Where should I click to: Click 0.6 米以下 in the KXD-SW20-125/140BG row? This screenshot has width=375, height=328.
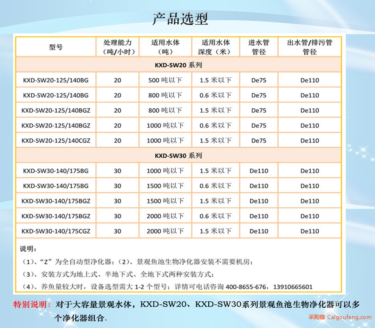[x=215, y=95]
